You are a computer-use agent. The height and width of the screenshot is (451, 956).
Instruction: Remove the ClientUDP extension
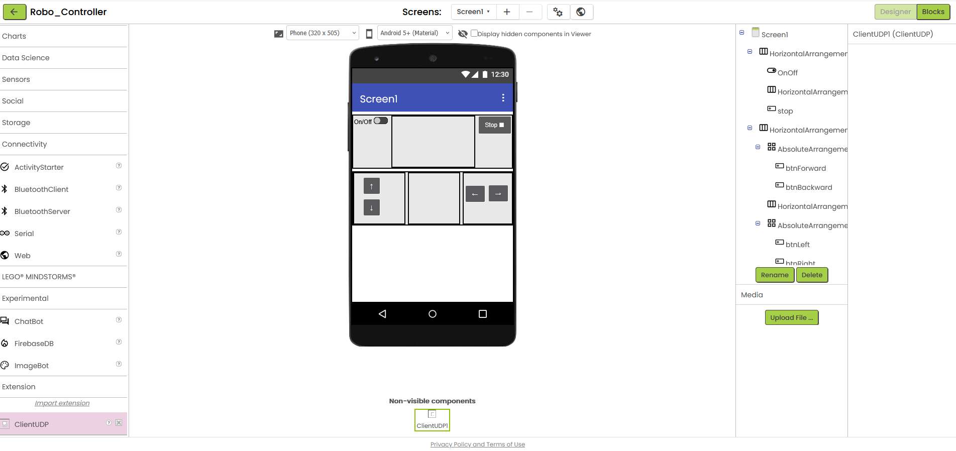coord(119,423)
